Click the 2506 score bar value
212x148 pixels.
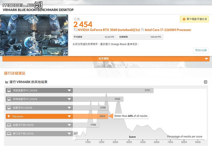point(103,108)
